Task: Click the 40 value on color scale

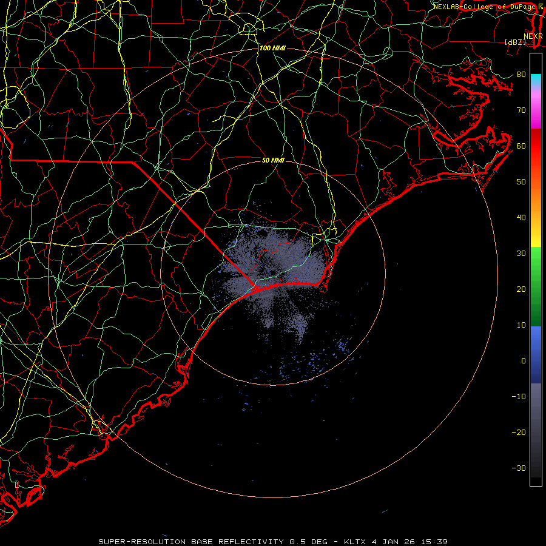Action: [521, 218]
